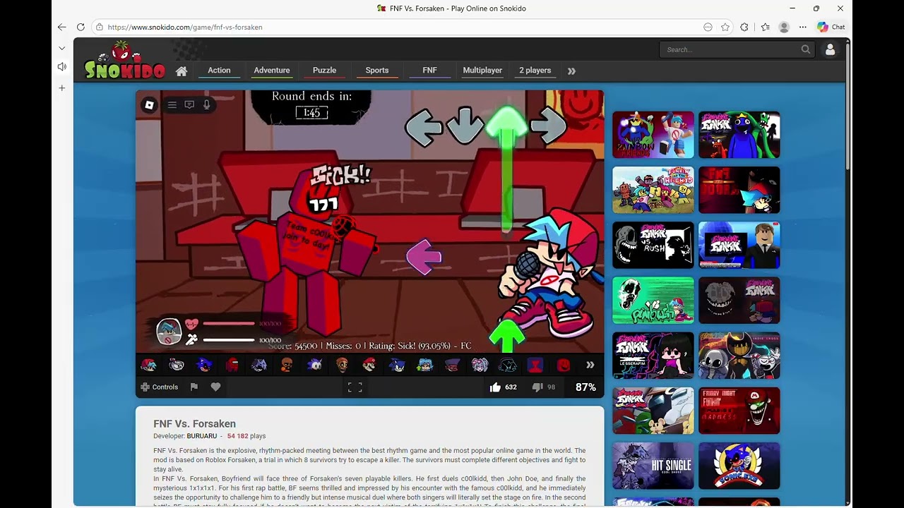Open the Sonic.exe game thumbnail
904x508 pixels.
point(739,466)
